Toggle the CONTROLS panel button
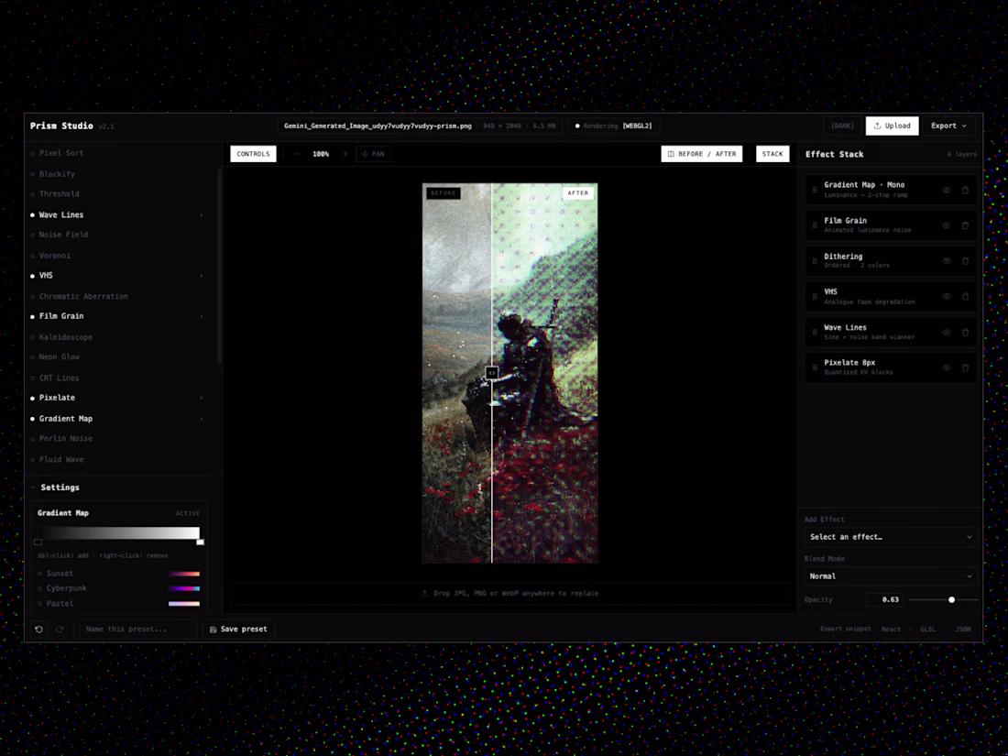 (253, 154)
